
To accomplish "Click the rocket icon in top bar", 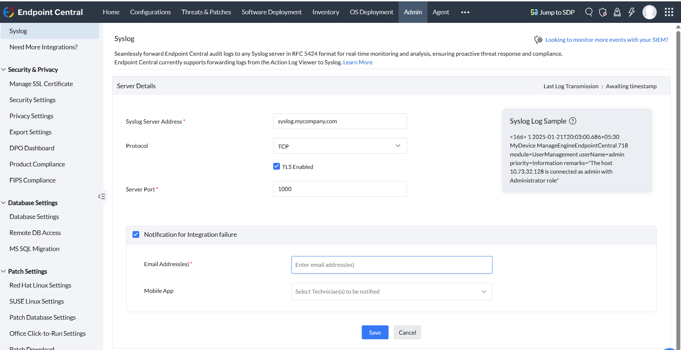I will (x=617, y=12).
